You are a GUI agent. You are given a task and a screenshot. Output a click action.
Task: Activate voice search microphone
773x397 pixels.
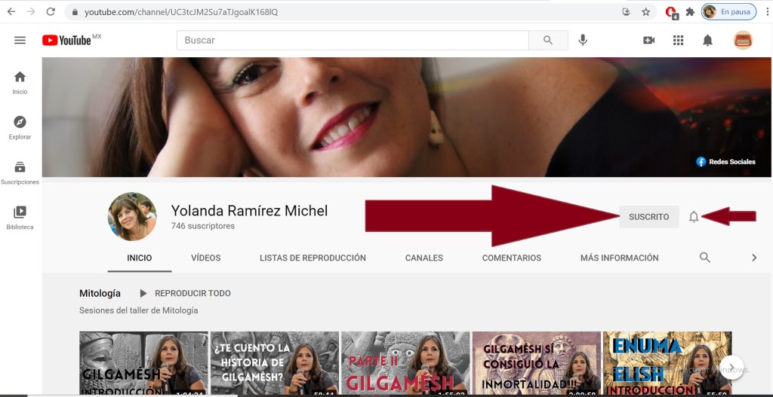point(583,40)
